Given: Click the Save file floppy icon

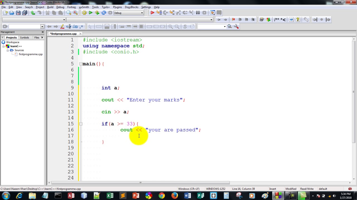Looking at the screenshot, I should (18, 13).
